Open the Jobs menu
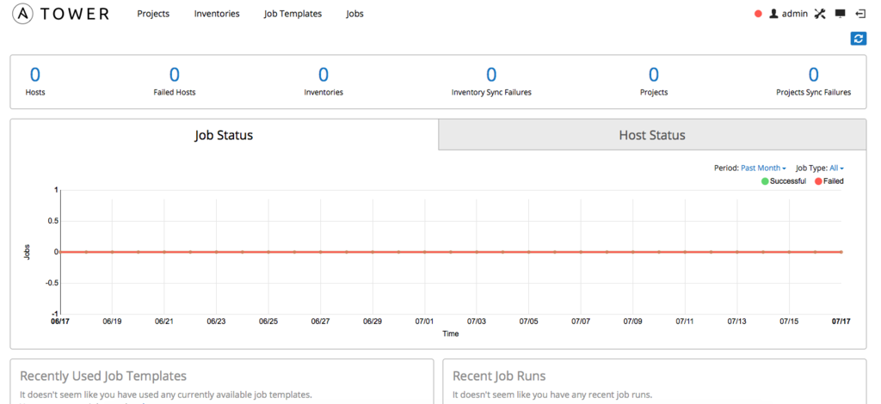 tap(354, 14)
